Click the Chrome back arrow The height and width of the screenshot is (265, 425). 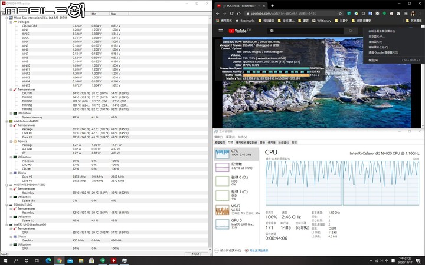218,13
